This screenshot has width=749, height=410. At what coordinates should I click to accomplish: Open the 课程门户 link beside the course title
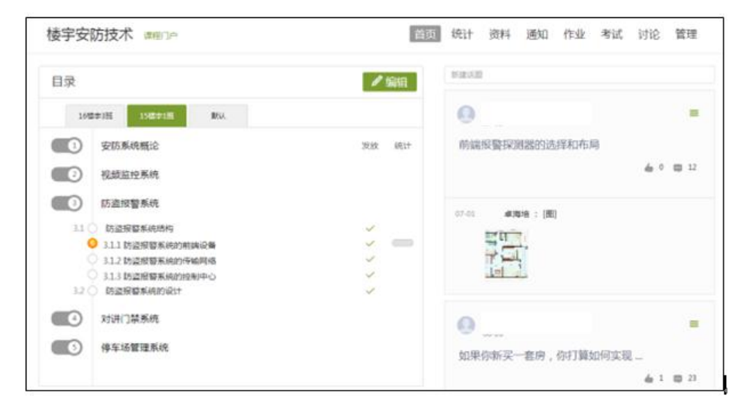(160, 36)
